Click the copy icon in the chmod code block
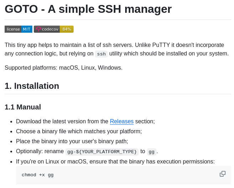234x188 pixels. pos(223,174)
